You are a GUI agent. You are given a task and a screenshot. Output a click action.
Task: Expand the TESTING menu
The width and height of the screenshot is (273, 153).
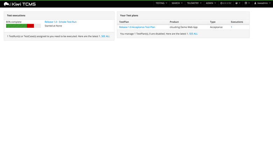pos(161,3)
